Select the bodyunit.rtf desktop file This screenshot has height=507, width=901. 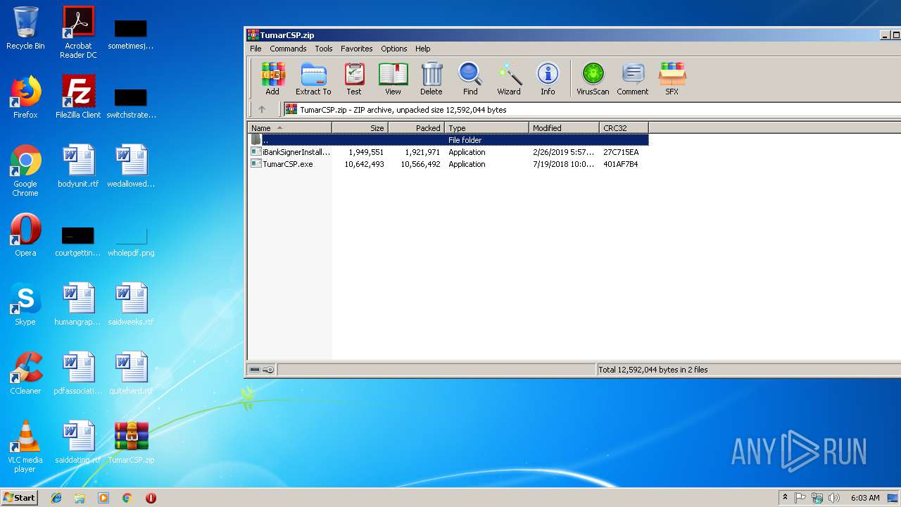(78, 166)
